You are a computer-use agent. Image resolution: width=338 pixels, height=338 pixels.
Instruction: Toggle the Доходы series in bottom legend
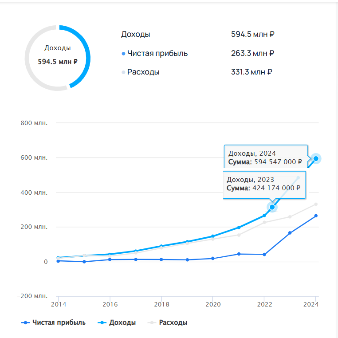coord(117,322)
